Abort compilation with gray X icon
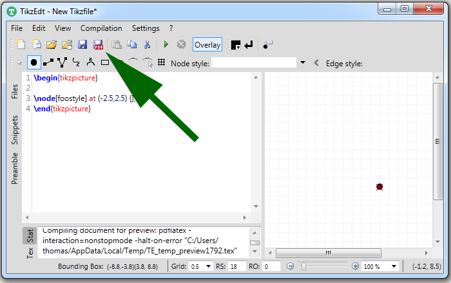The height and width of the screenshot is (283, 451). pyautogui.click(x=181, y=44)
